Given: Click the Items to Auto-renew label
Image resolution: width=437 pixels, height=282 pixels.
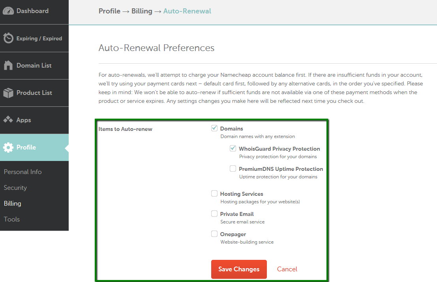Looking at the screenshot, I should tap(126, 129).
